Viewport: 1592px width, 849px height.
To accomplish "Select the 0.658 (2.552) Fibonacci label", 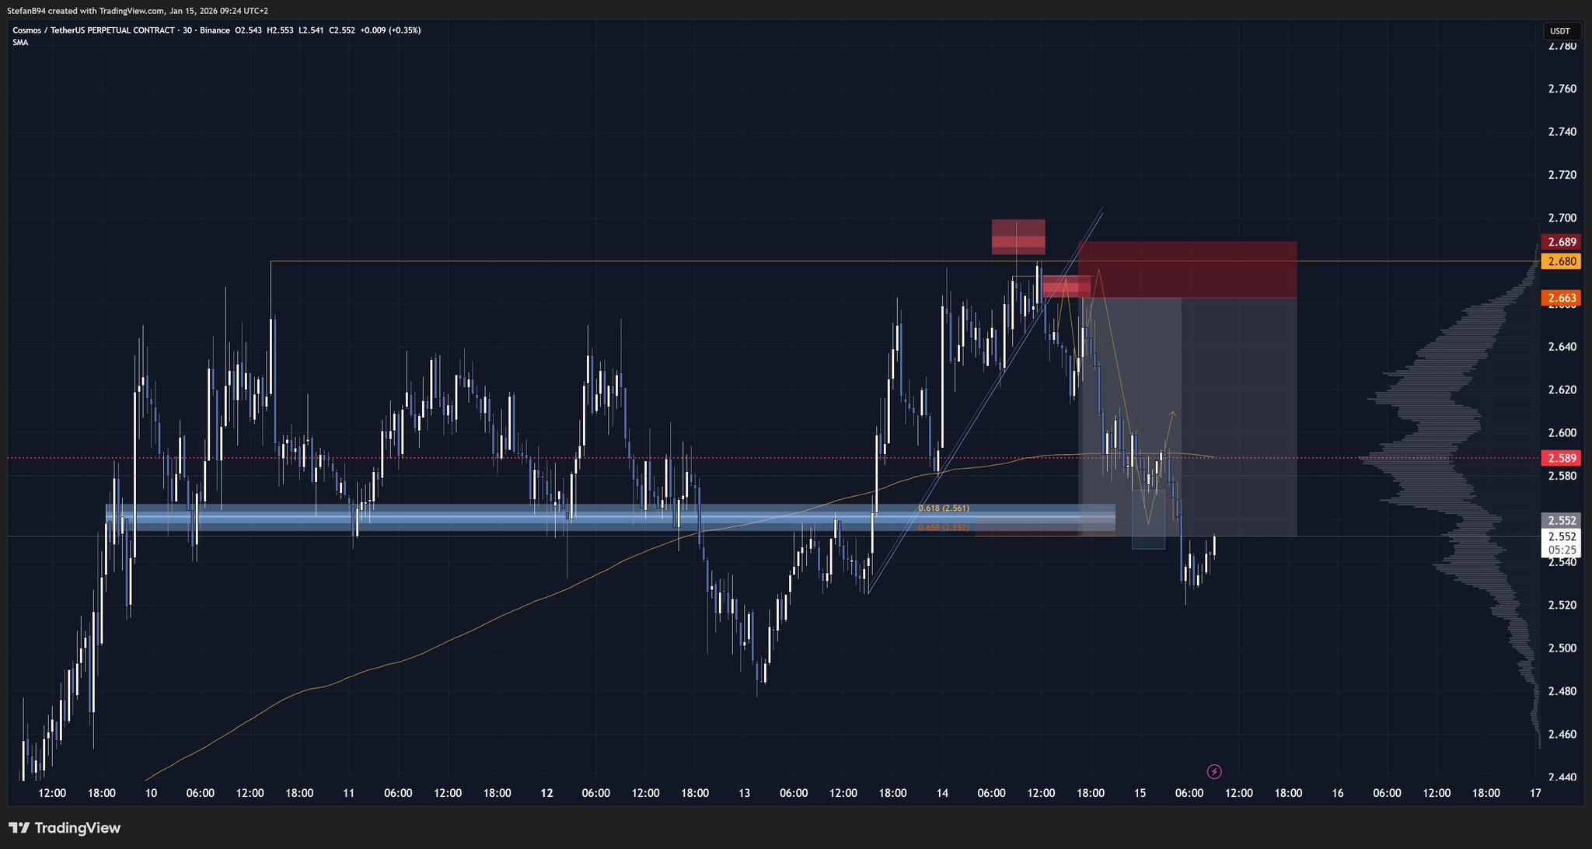I will coord(943,527).
